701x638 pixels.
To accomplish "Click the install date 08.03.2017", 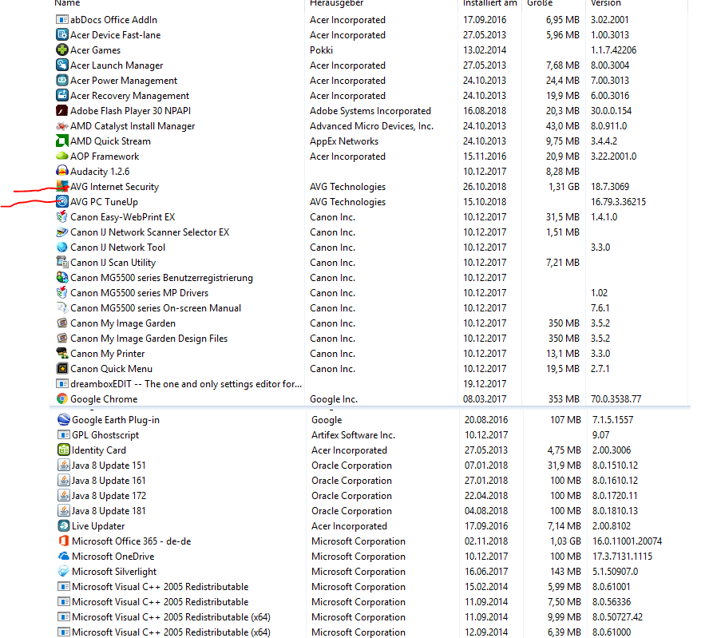I will pos(485,398).
